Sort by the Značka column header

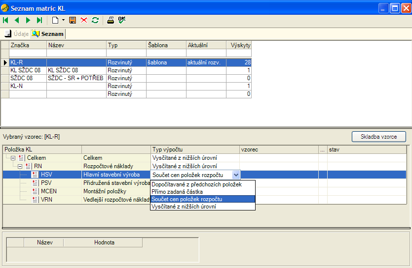tap(28, 45)
